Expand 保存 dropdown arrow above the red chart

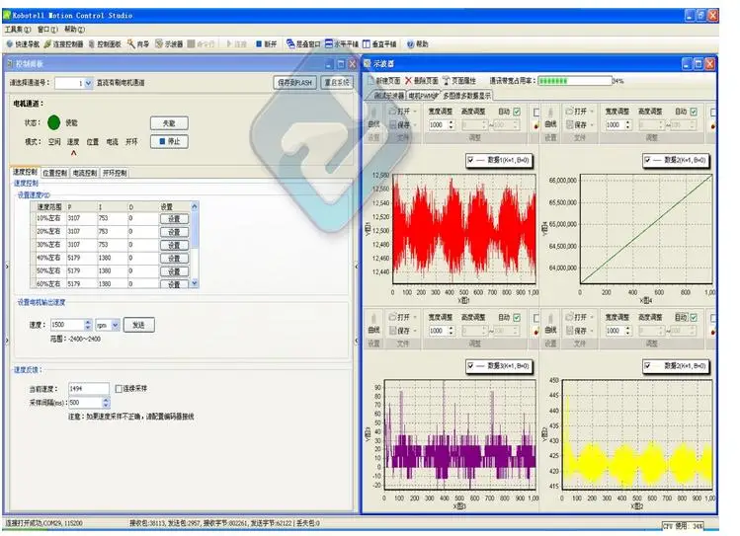click(x=415, y=125)
